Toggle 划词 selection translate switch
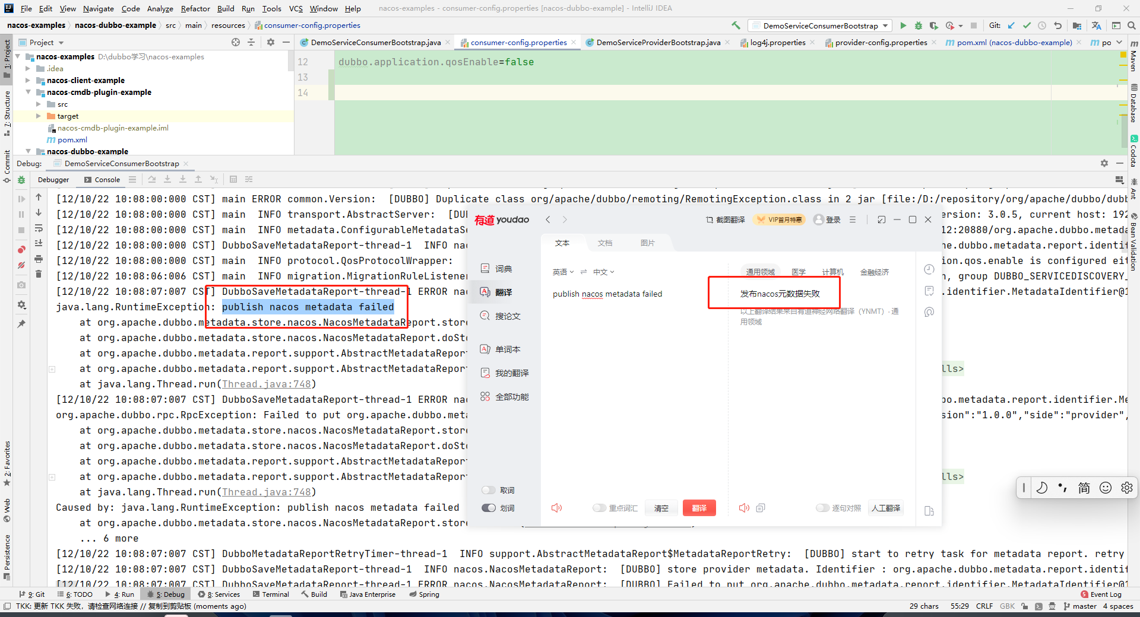 (x=489, y=508)
